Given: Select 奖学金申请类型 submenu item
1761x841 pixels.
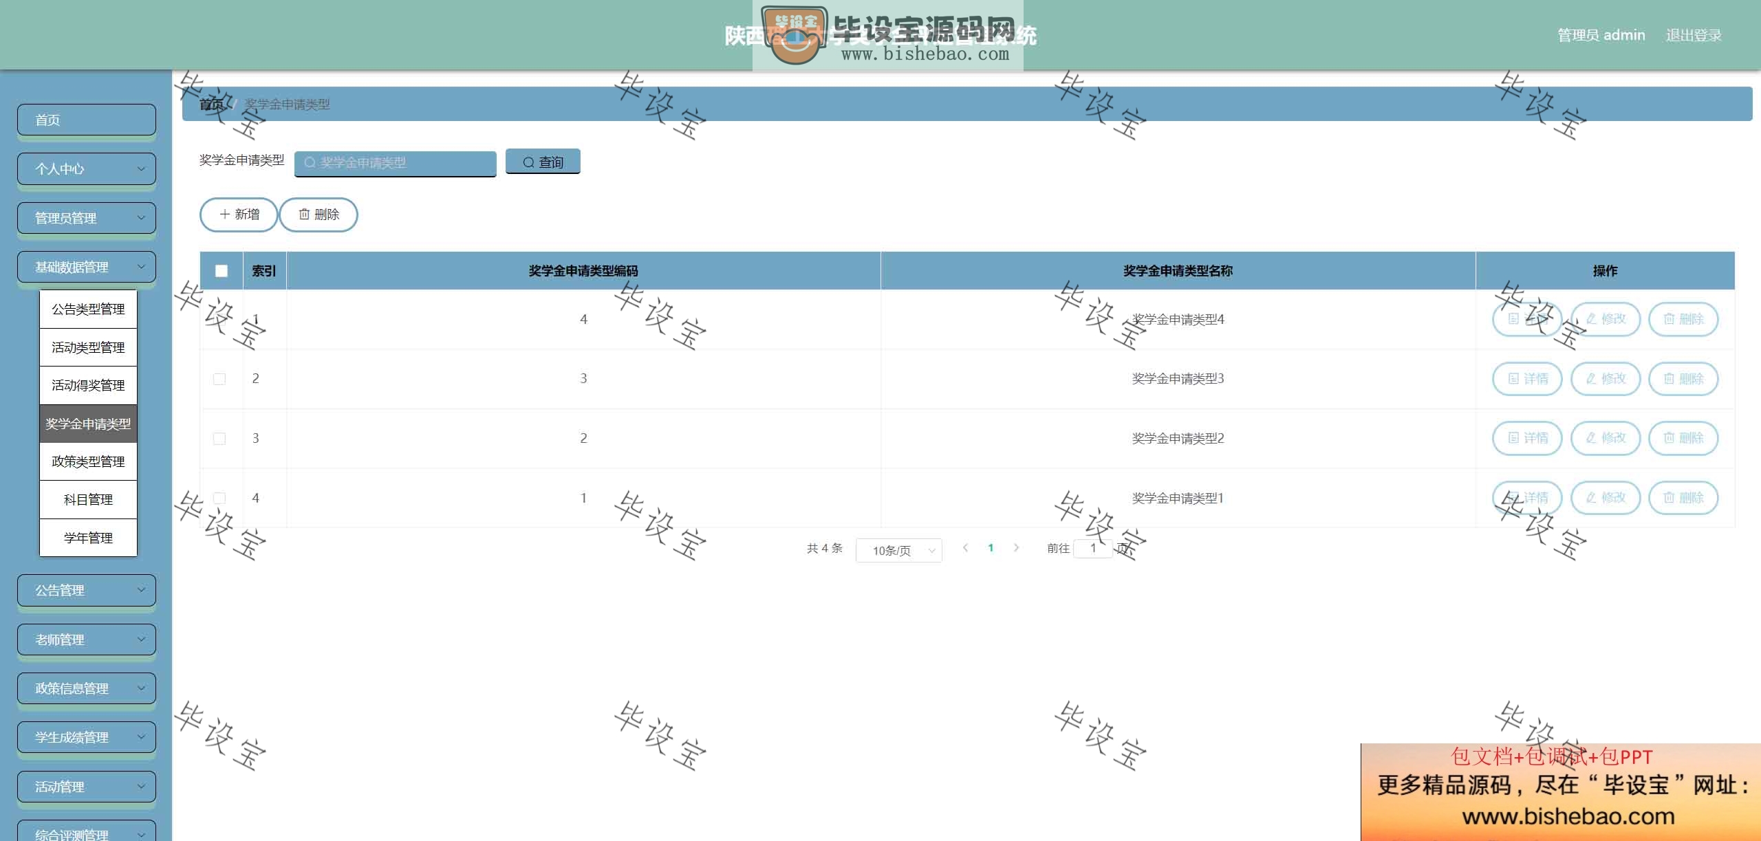Looking at the screenshot, I should (x=88, y=424).
